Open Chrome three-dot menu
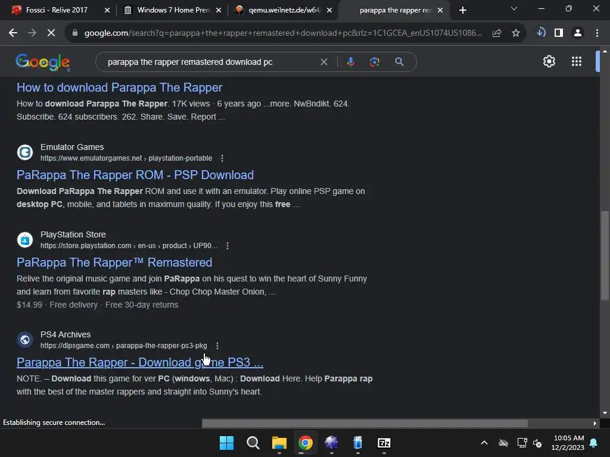 597,33
